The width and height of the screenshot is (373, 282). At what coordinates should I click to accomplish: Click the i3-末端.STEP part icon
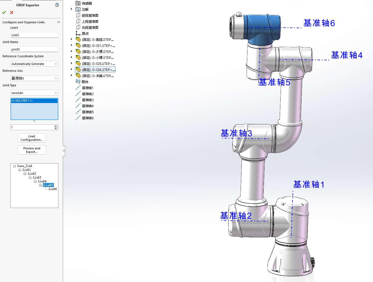point(78,76)
